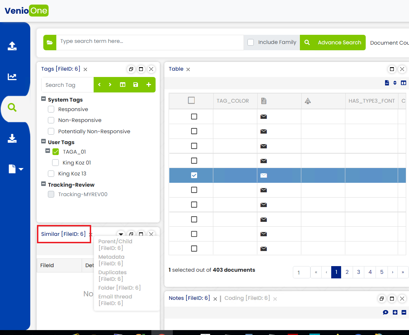Click the Advance Search button
The width and height of the screenshot is (409, 335).
pos(333,43)
